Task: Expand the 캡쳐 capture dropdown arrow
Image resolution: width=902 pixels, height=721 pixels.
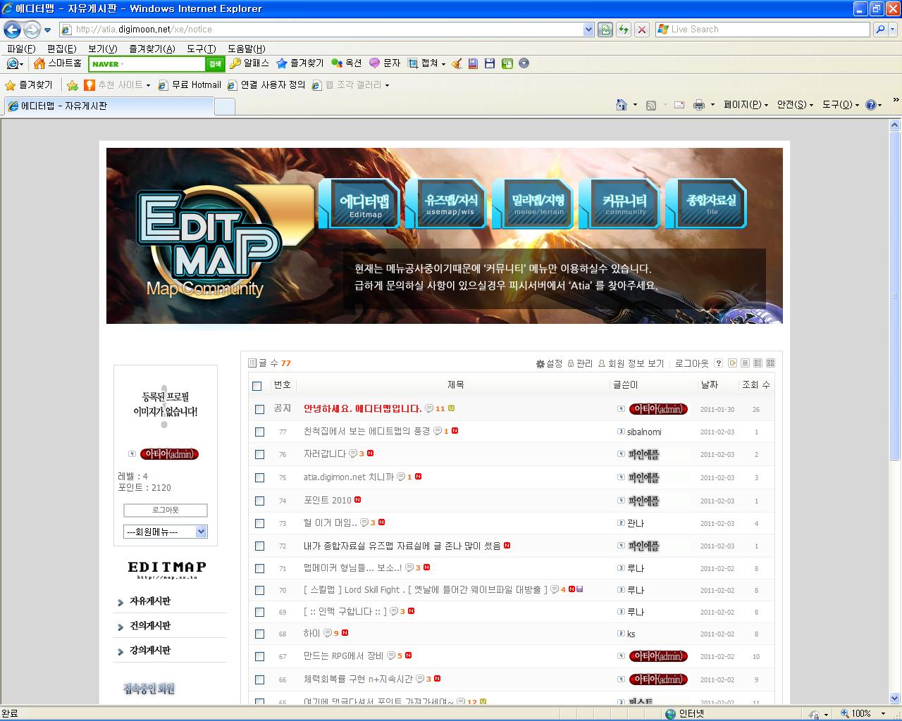Action: pos(443,64)
